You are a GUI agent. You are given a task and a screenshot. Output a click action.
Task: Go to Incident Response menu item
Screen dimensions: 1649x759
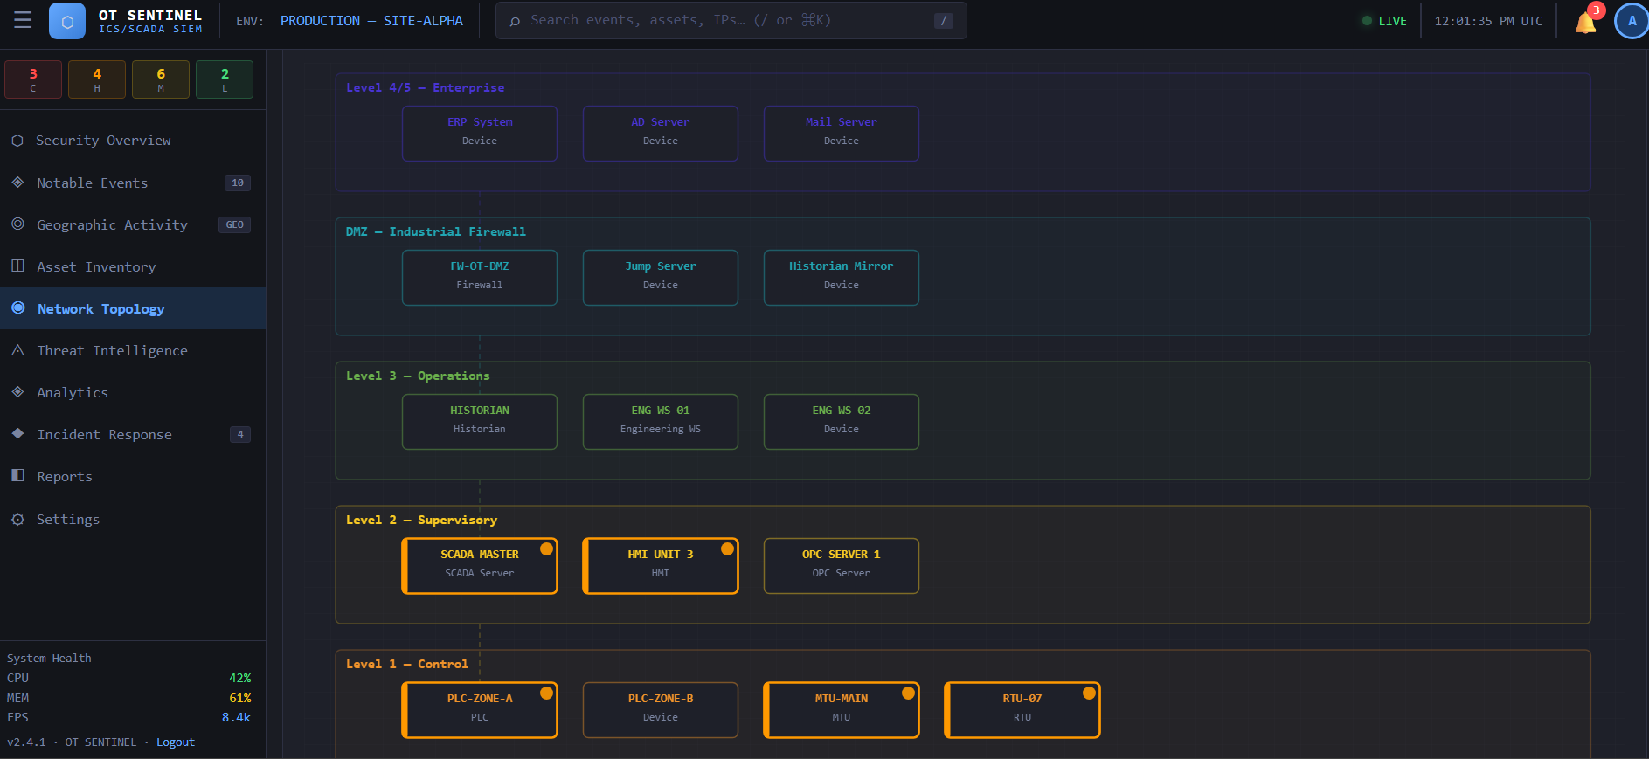133,434
